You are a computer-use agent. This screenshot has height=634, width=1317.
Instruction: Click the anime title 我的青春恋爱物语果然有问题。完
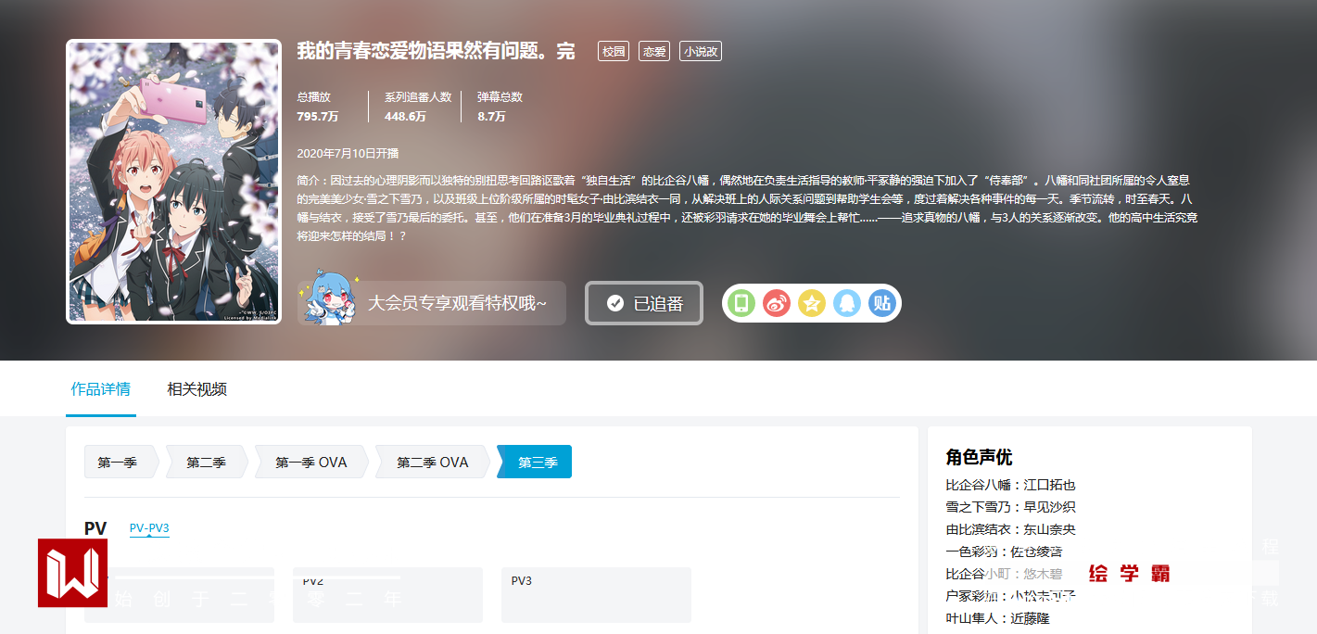[436, 51]
